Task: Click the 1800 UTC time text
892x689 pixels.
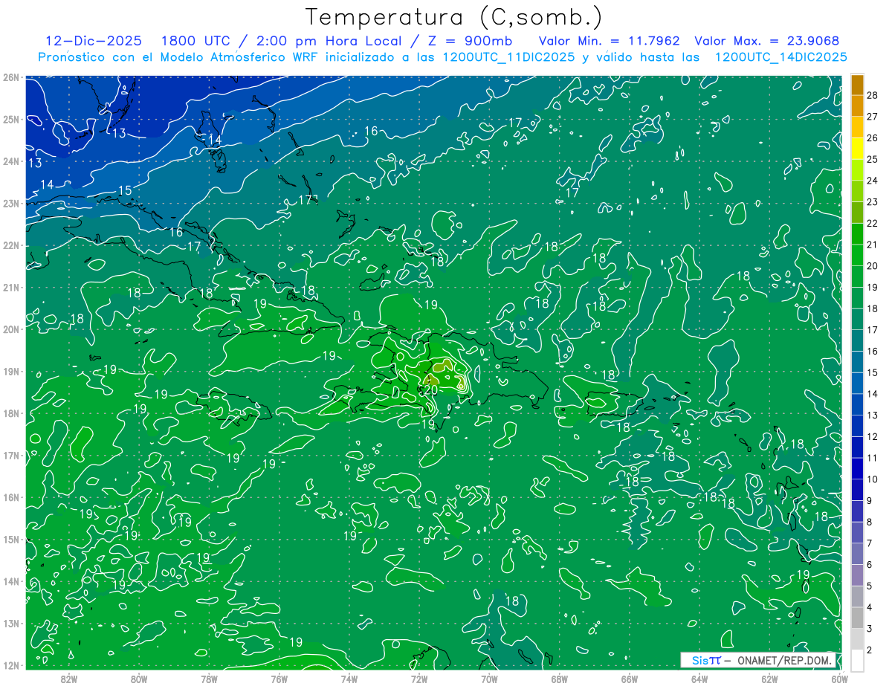Action: 195,41
